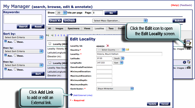The height and width of the screenshot is (108, 195).
Task: Click the Longitude value field
Action: click(x=104, y=63)
